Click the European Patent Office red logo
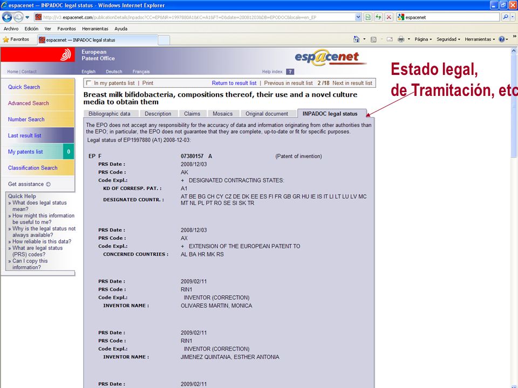The width and height of the screenshot is (518, 388). click(37, 54)
